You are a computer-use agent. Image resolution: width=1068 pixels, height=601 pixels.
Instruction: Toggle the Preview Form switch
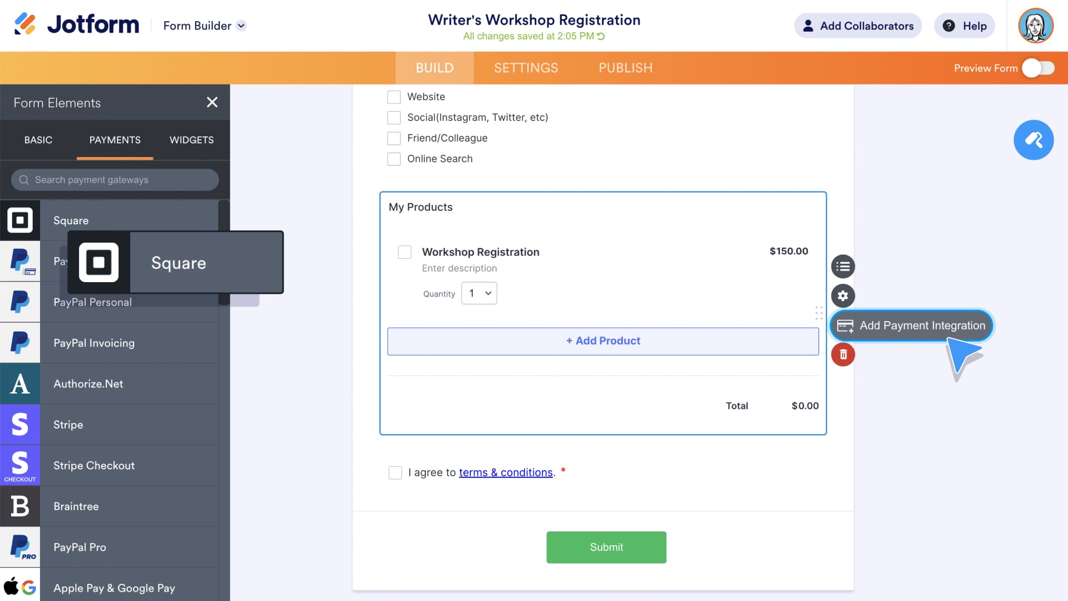(x=1038, y=68)
